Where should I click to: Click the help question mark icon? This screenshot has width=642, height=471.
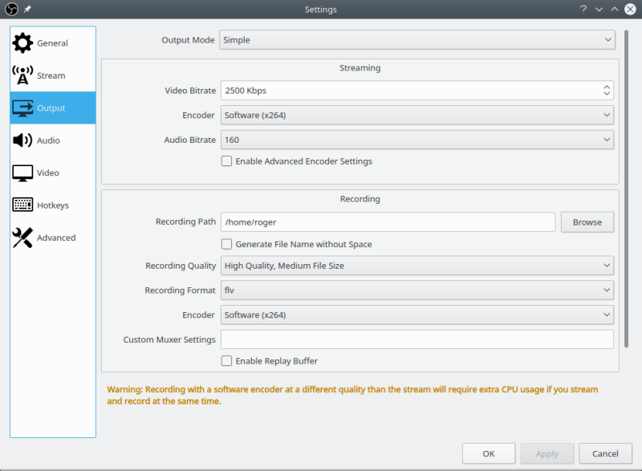583,10
